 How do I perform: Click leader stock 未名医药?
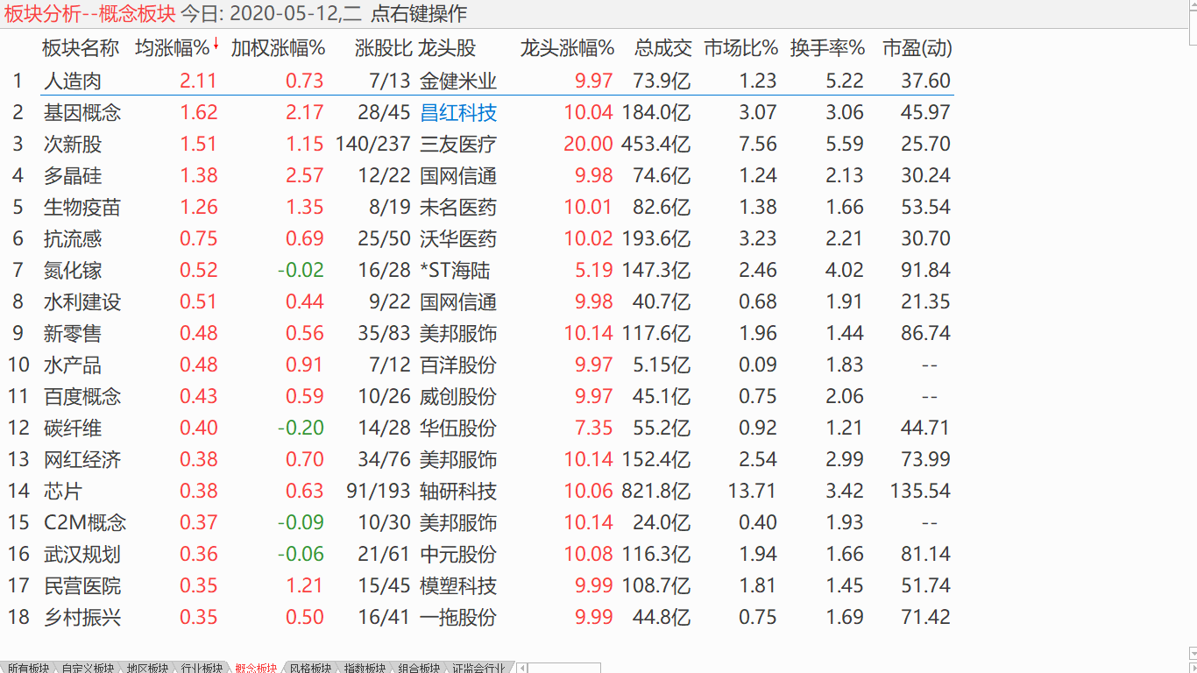tap(458, 207)
